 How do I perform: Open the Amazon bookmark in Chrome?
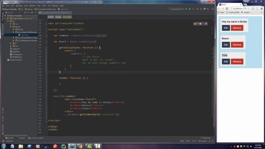click(246, 12)
